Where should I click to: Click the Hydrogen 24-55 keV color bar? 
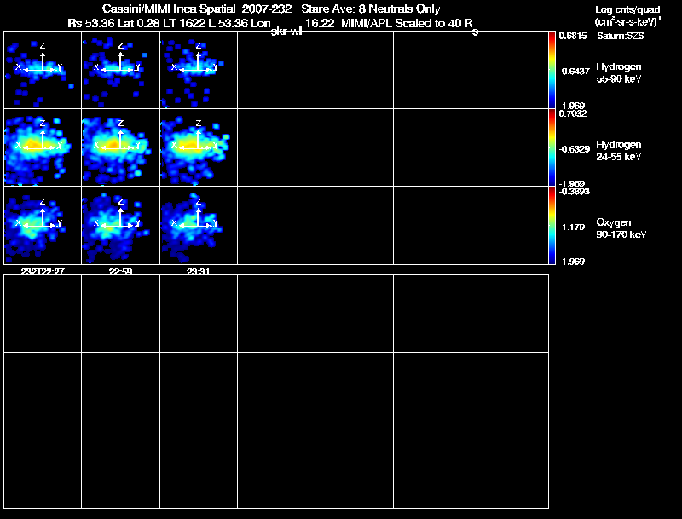click(x=552, y=147)
